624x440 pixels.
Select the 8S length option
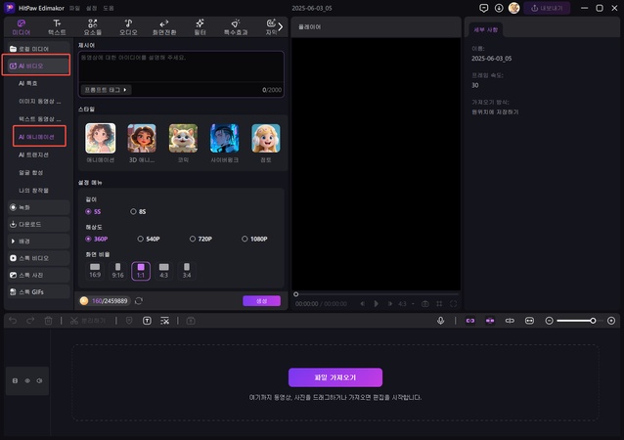coord(138,211)
